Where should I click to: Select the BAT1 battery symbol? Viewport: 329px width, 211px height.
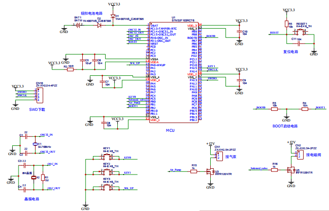click(78, 25)
